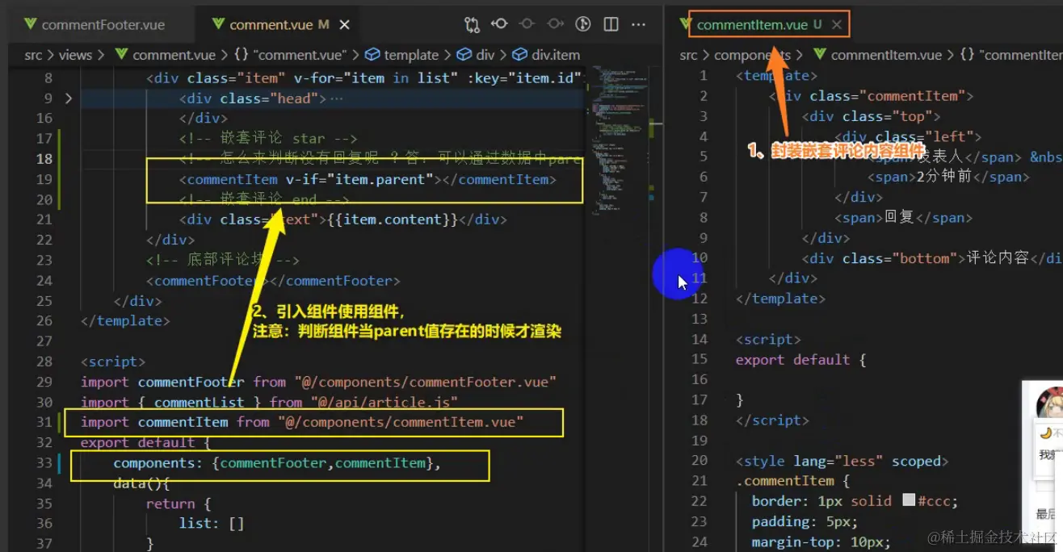This screenshot has width=1063, height=552.
Task: Click the import commentItem line 31
Action: coord(302,422)
